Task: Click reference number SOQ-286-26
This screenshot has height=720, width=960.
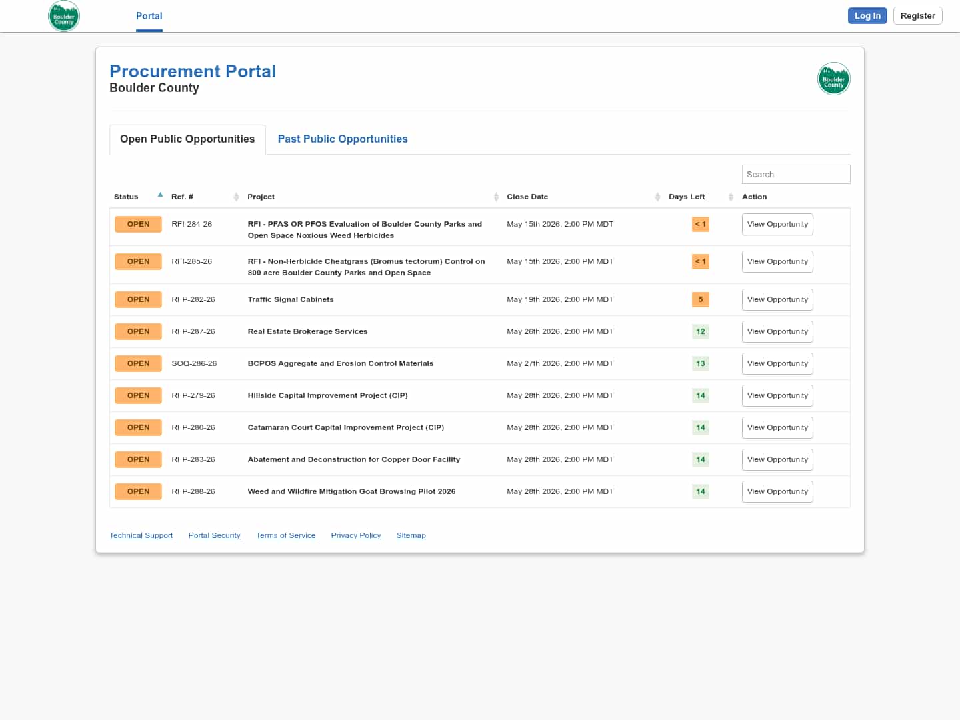Action: coord(194,363)
